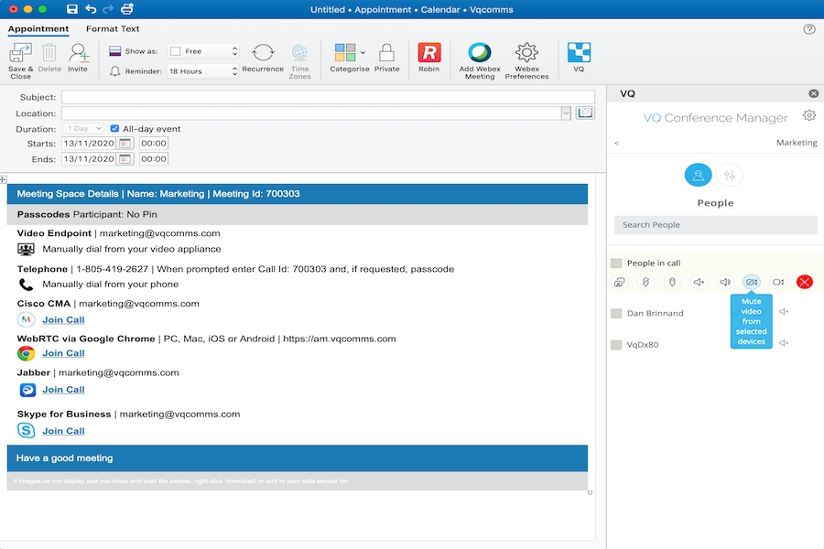Viewport: 824px width, 549px height.
Task: Mute video from selected devices
Action: pos(752,282)
